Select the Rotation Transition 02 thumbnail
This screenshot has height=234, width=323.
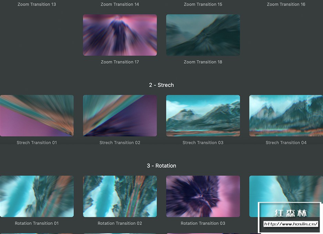(x=120, y=196)
